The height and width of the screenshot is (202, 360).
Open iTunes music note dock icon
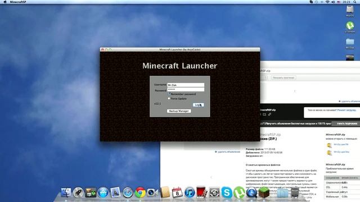tap(190, 192)
